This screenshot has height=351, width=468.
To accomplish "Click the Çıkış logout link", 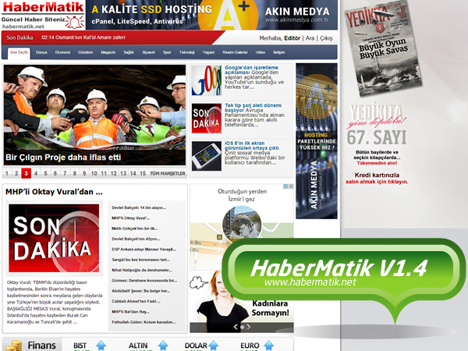I will pyautogui.click(x=326, y=38).
